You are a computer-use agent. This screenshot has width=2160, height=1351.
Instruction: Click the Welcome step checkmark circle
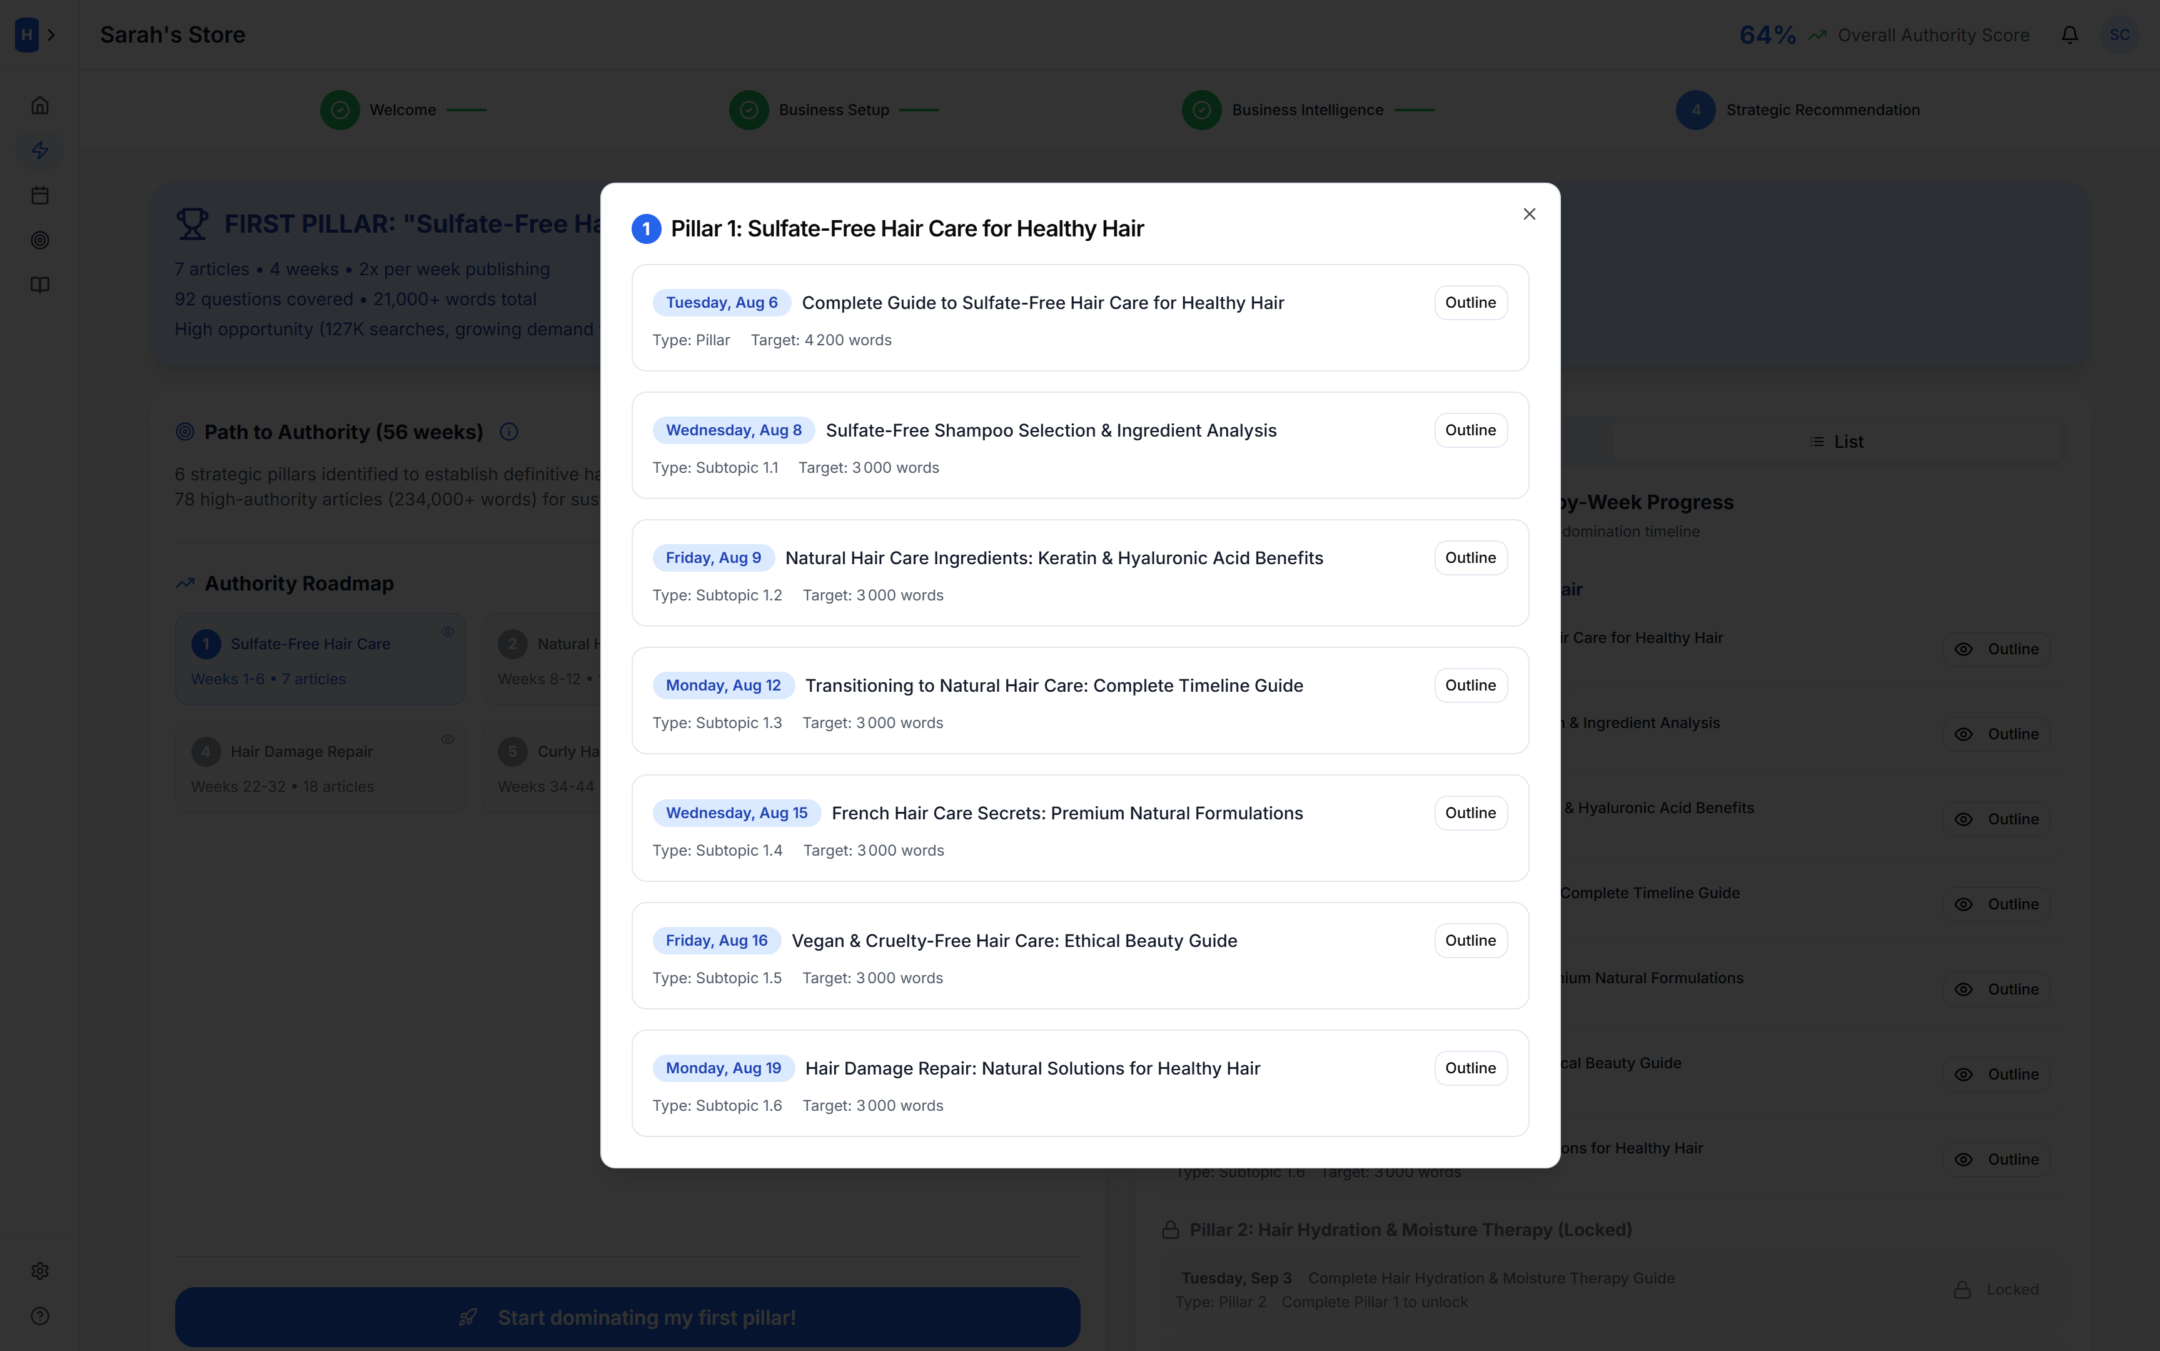tap(340, 110)
